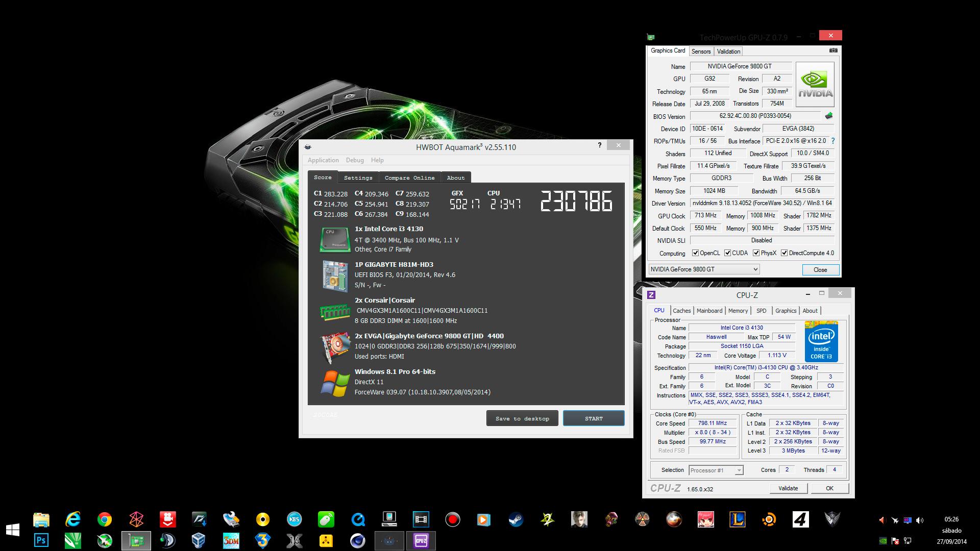Click the NVIDIA logo in GPU-Z
Viewport: 980px width, 551px height.
coord(815,85)
